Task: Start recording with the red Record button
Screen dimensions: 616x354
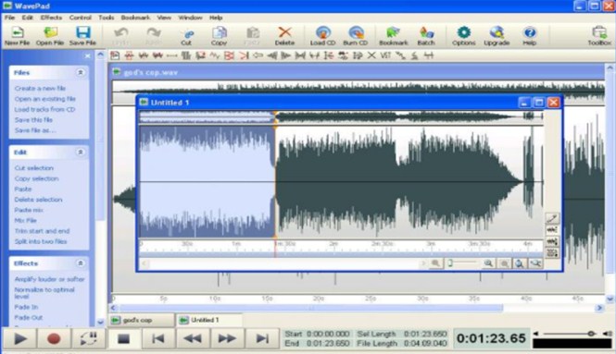Action: (x=54, y=338)
